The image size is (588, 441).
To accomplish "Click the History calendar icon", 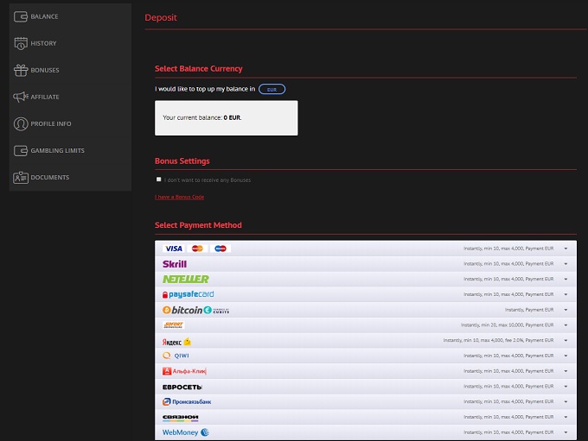I will pos(21,43).
